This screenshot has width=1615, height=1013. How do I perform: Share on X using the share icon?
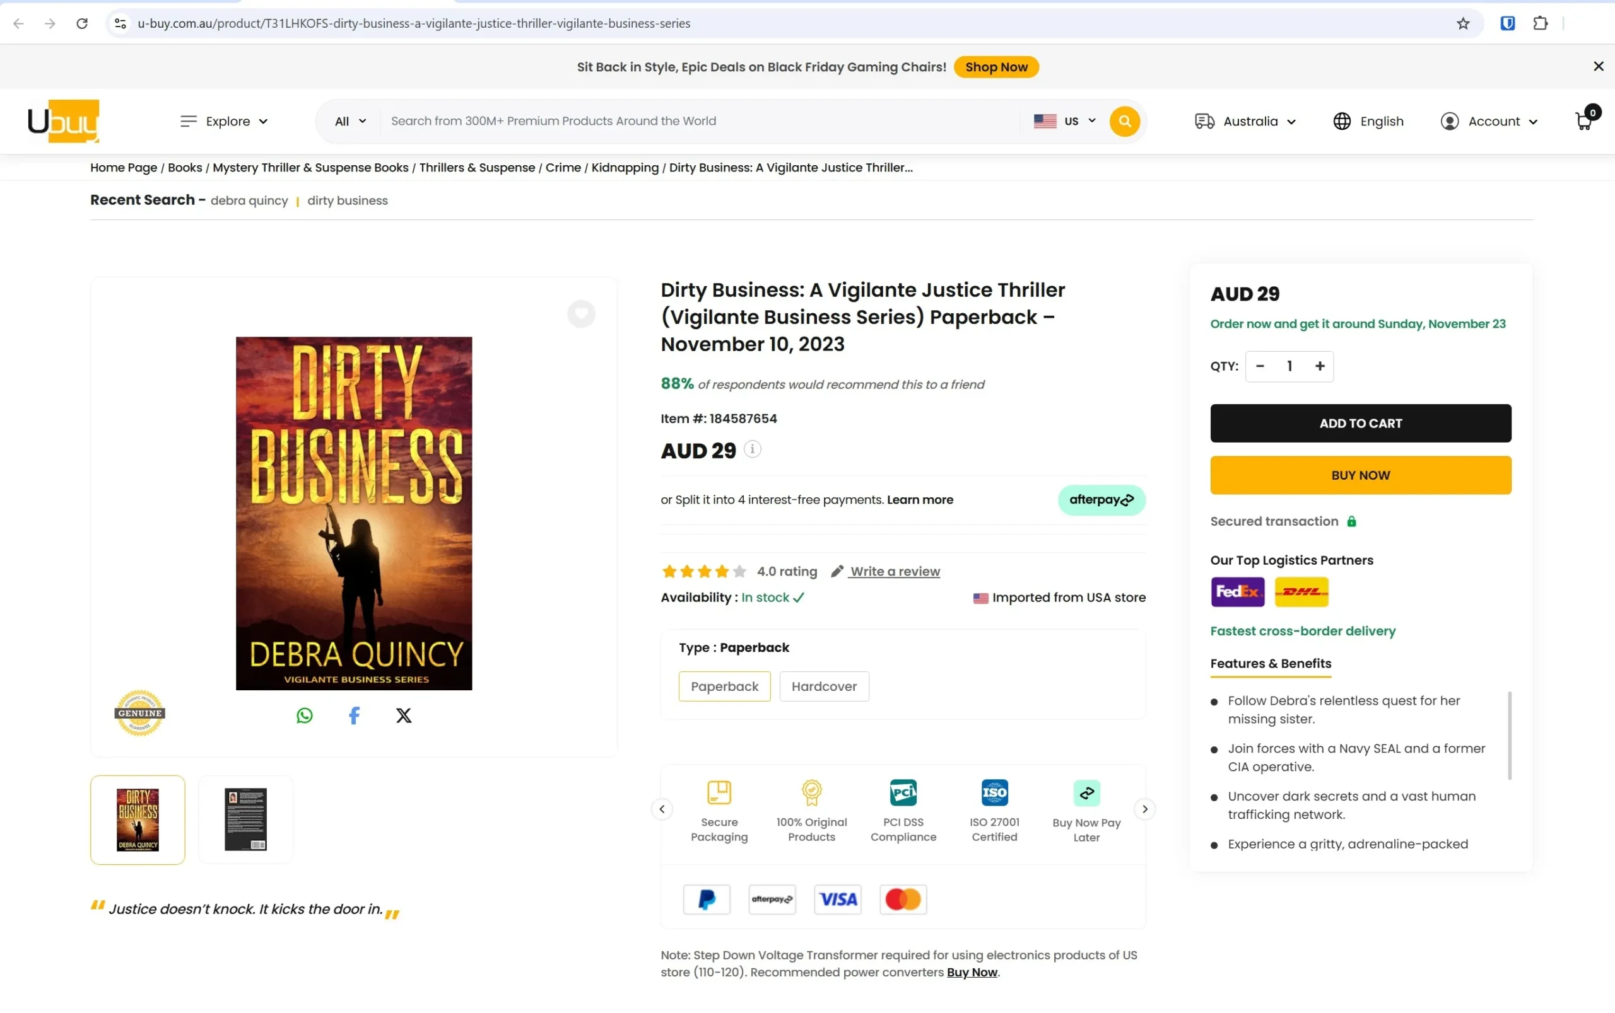coord(404,715)
